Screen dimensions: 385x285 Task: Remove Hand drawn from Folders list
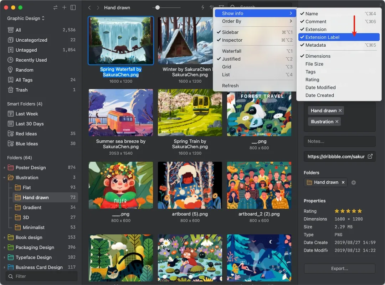[x=343, y=182]
